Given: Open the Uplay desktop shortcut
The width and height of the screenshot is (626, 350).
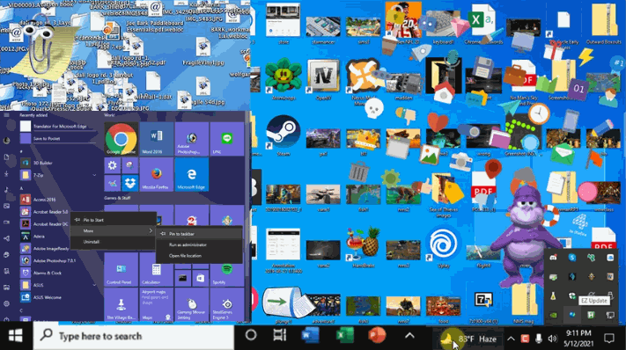Looking at the screenshot, I should tap(443, 246).
